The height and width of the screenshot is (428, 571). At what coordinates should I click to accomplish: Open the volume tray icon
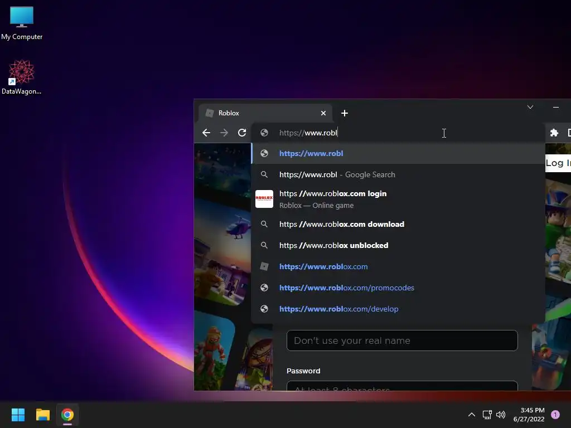(x=501, y=415)
